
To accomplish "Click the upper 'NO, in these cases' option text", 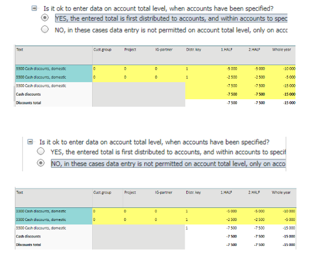I will click(x=171, y=30).
